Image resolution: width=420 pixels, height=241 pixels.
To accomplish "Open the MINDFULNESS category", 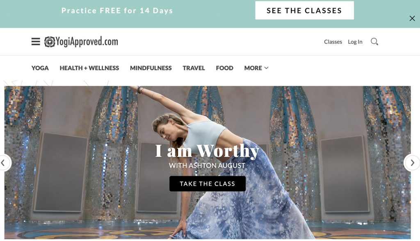I will point(151,68).
